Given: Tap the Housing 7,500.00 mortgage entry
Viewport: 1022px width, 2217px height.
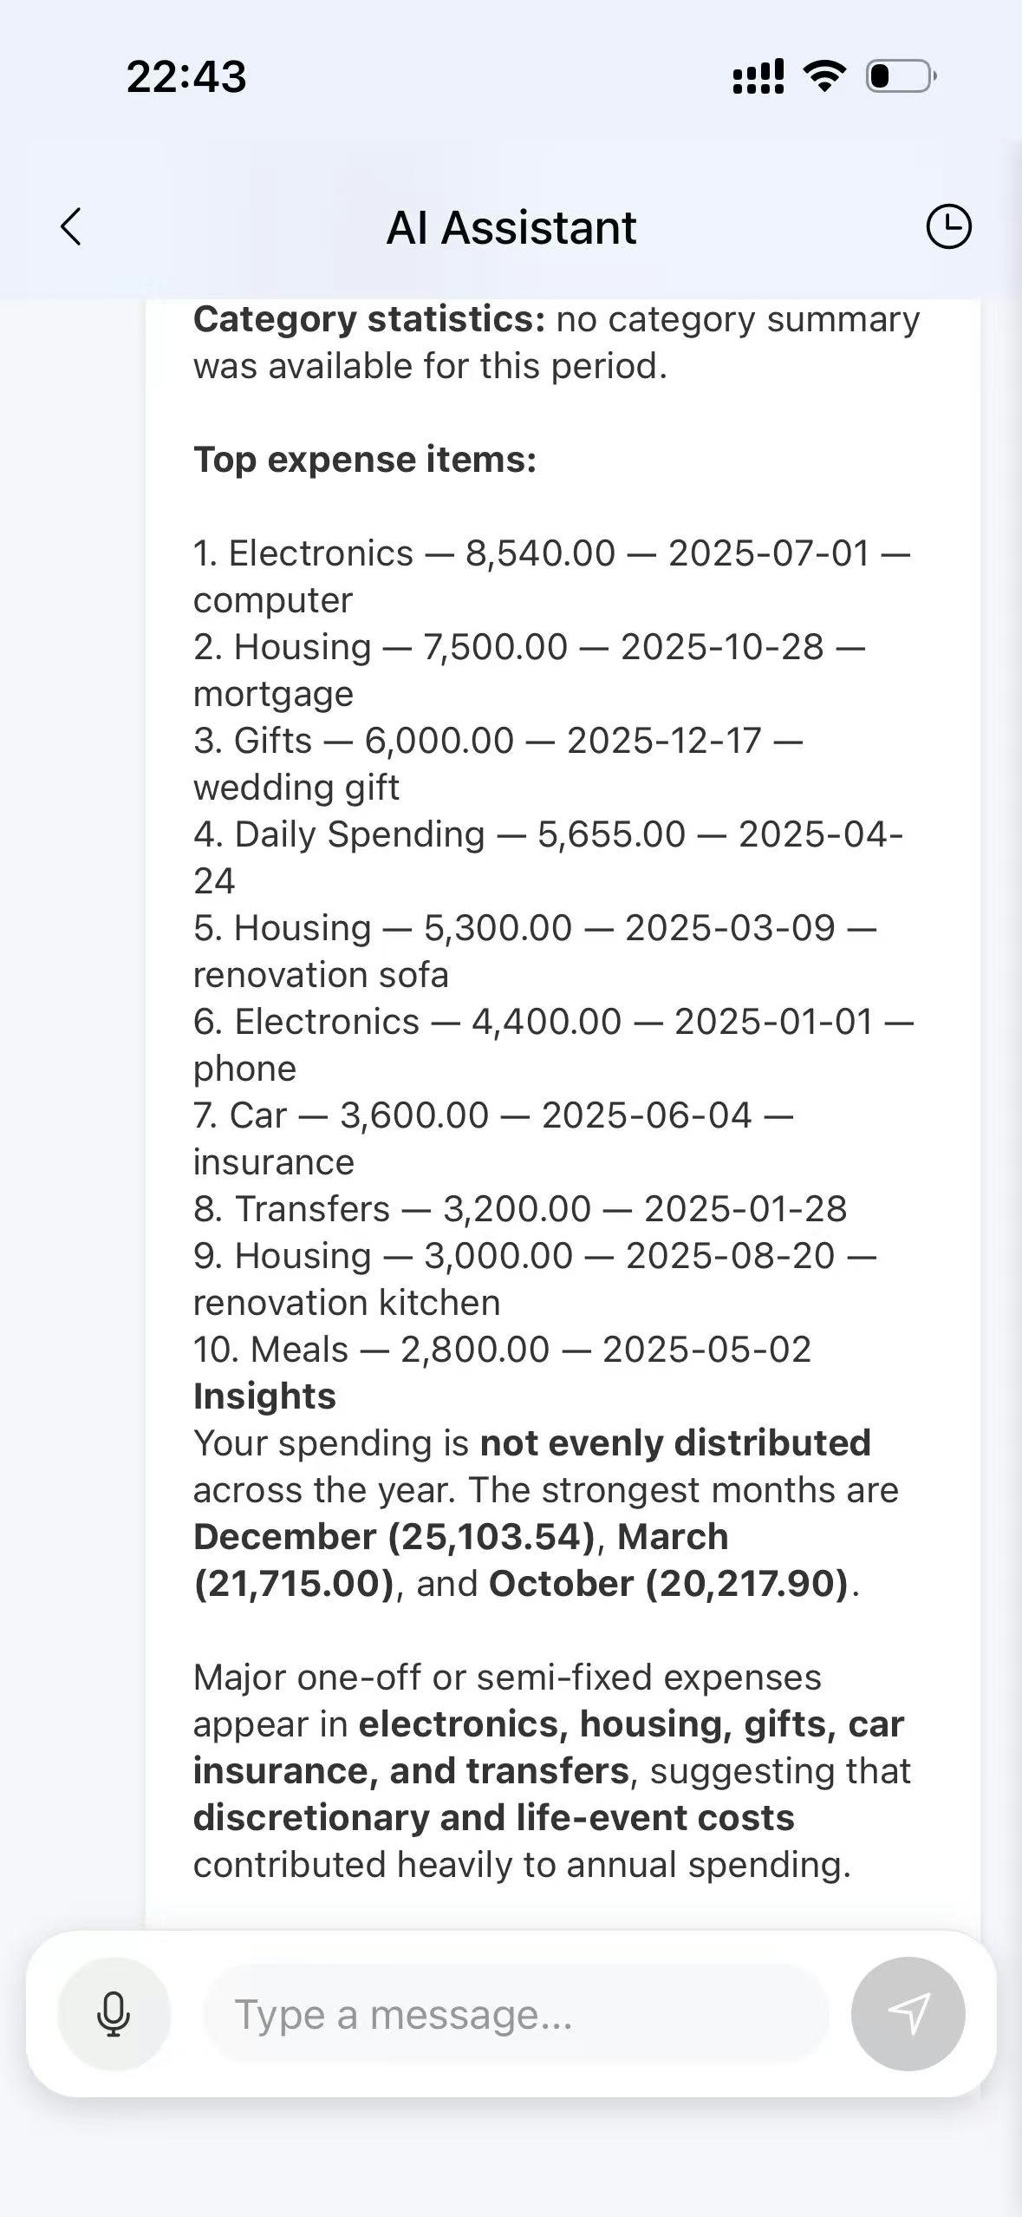Looking at the screenshot, I should pos(530,670).
